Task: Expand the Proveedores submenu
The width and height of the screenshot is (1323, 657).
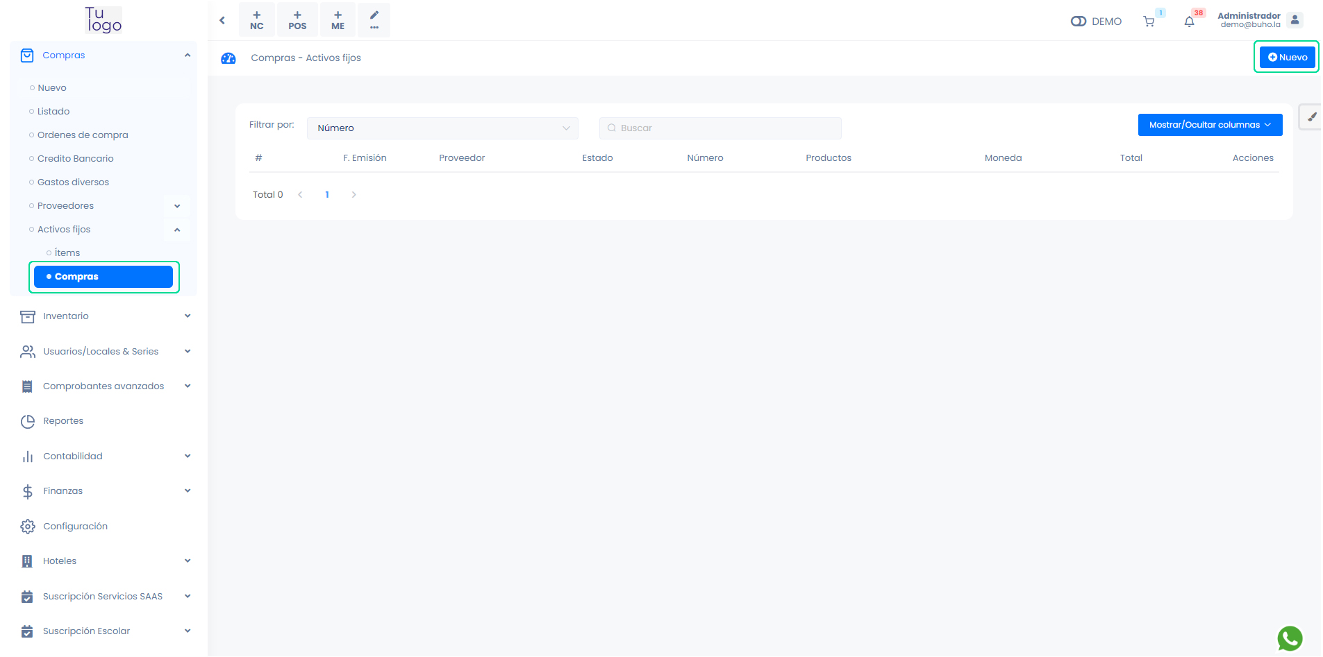Action: tap(177, 206)
